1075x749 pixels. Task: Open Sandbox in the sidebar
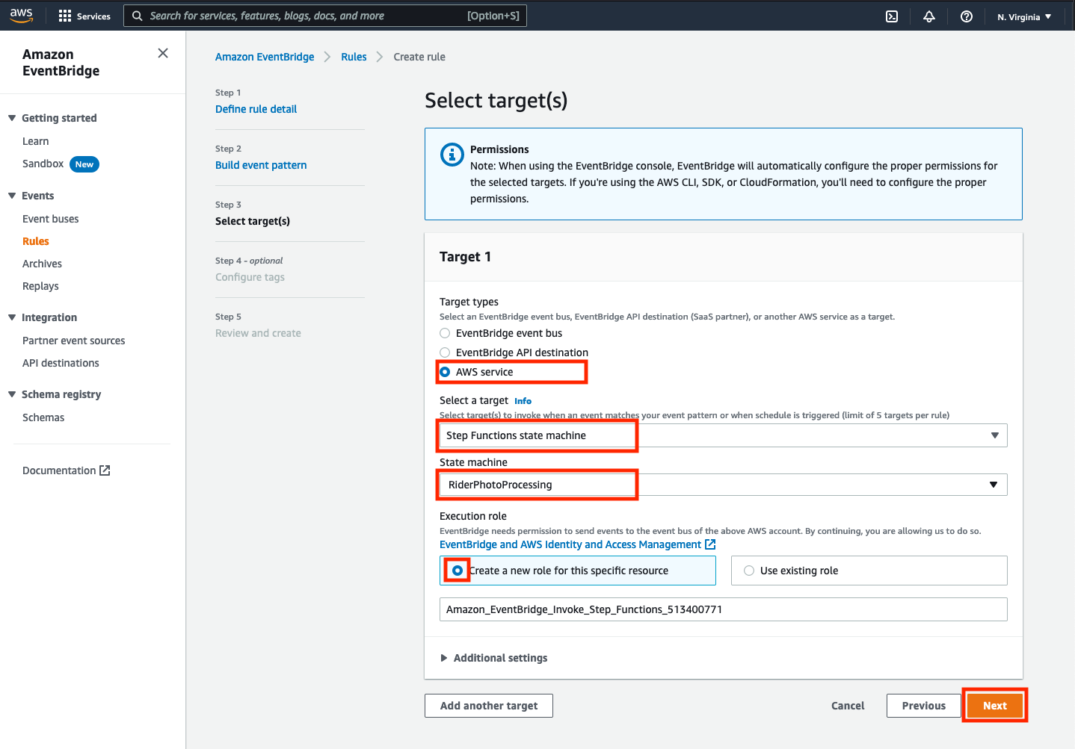coord(43,164)
